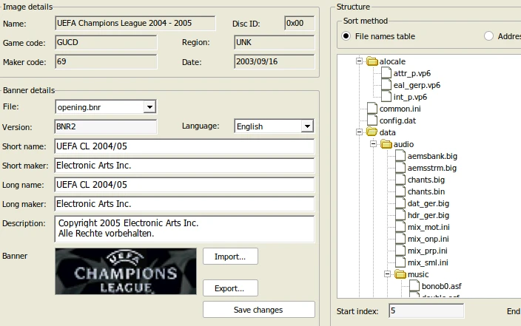This screenshot has height=326, width=521.
Task: Collapse the audio folder tree node
Action: click(373, 143)
